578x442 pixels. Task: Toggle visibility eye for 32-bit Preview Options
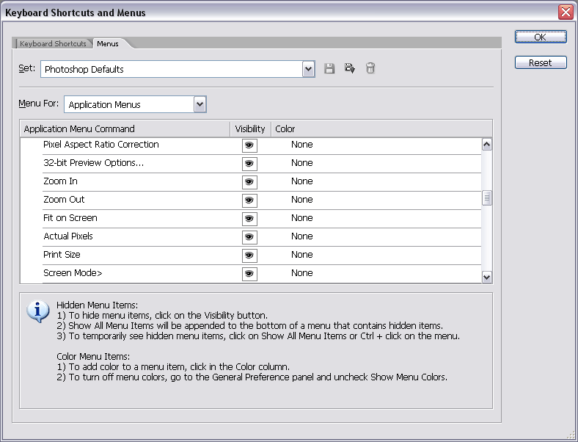point(249,164)
